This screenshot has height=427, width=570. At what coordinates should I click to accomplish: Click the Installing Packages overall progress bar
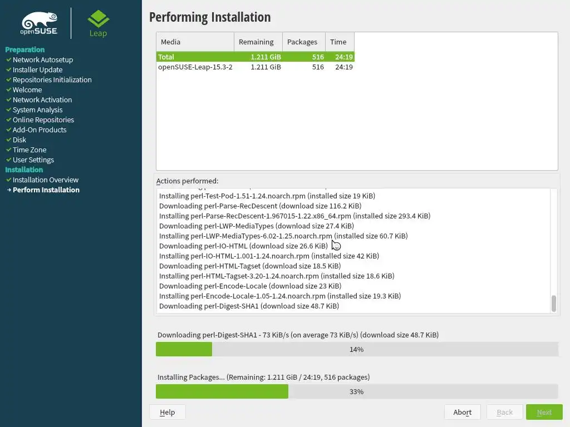coord(357,391)
